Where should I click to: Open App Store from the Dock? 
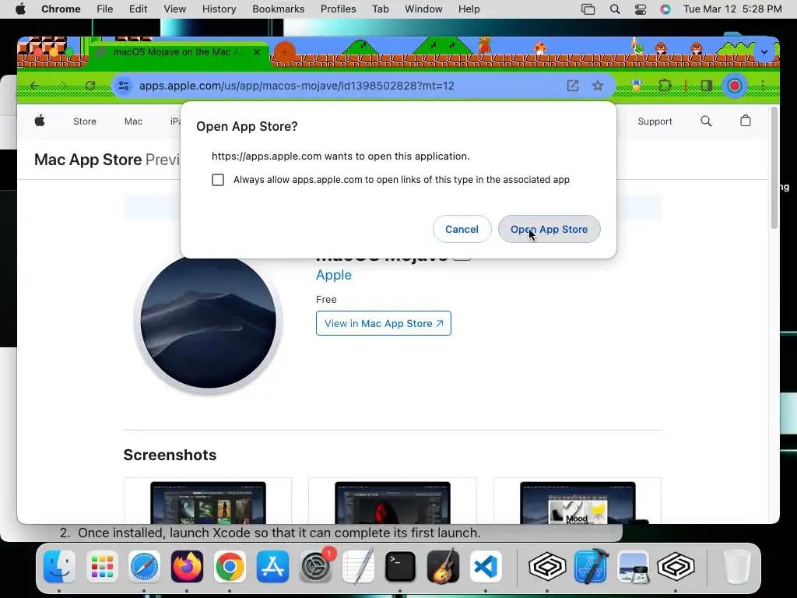coord(272,567)
